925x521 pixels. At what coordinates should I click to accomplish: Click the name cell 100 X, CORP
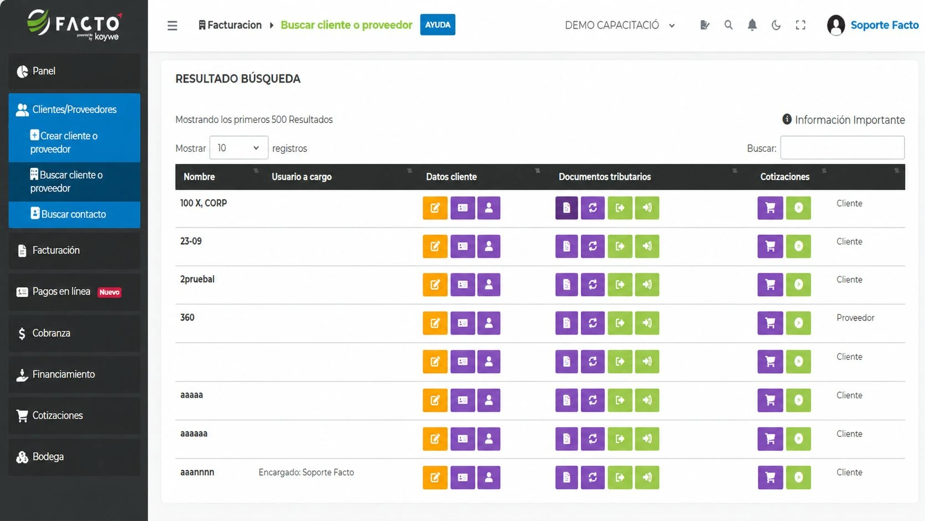[204, 203]
